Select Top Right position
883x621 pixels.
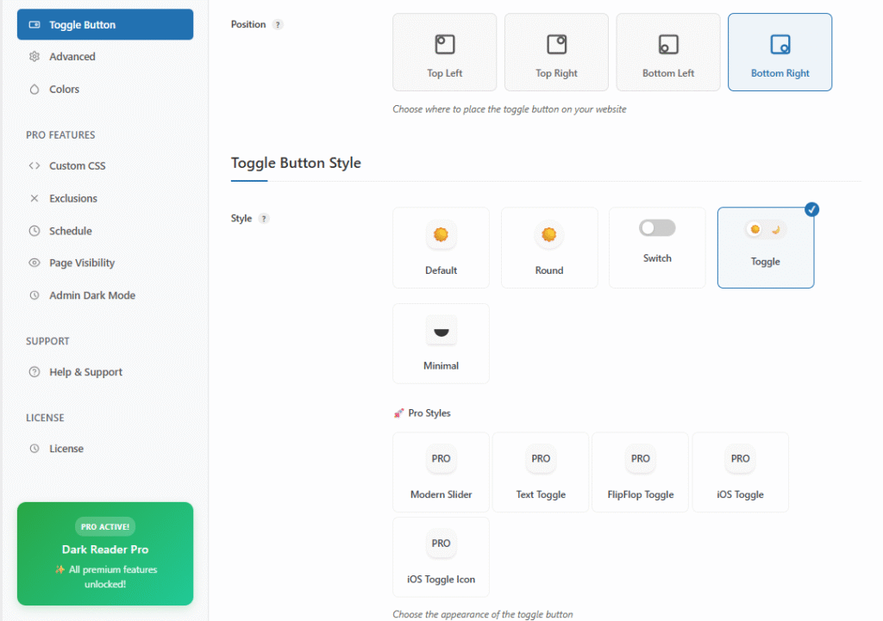pos(556,53)
